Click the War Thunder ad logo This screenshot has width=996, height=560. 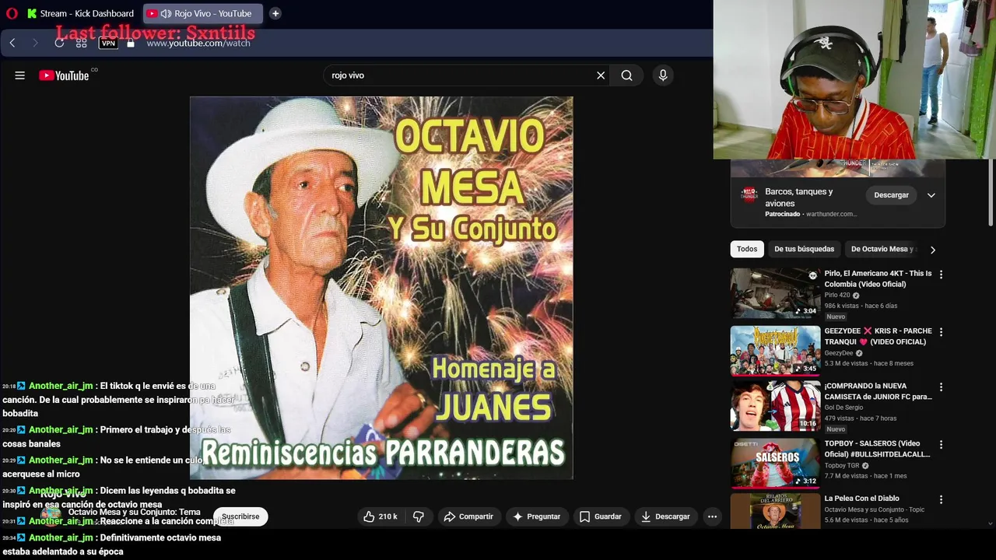tap(749, 194)
